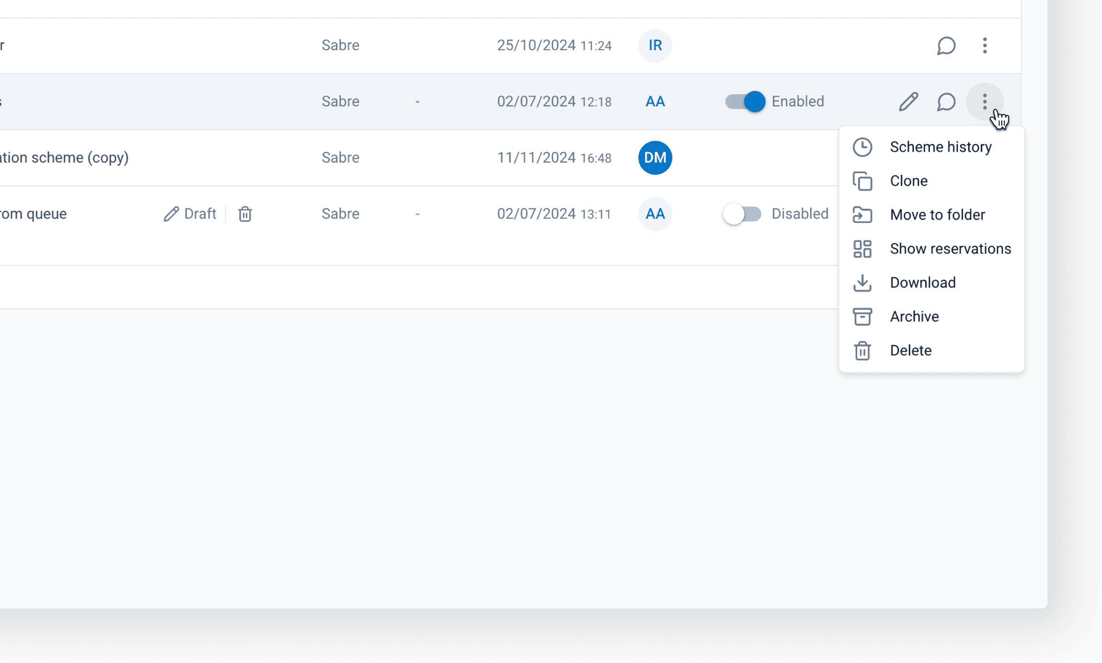
Task: Open comments for the Enabled scheme row
Action: coord(946,101)
